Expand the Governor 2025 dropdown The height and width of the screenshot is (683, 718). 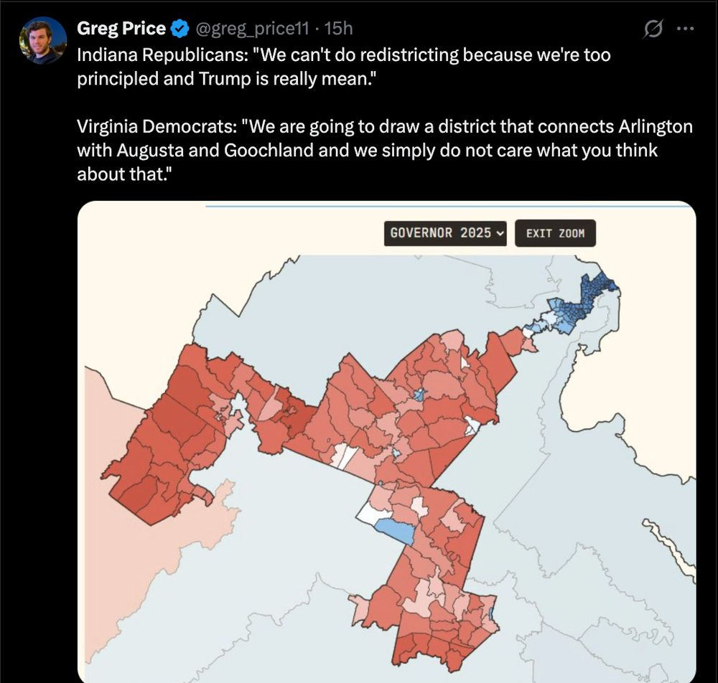tap(445, 232)
